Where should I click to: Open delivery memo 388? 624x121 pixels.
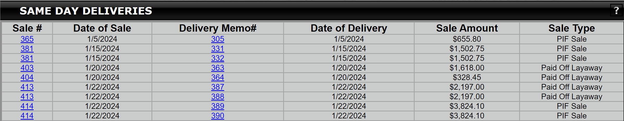click(x=218, y=96)
